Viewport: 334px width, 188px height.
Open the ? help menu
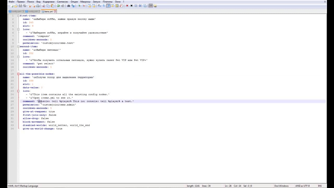(124, 2)
